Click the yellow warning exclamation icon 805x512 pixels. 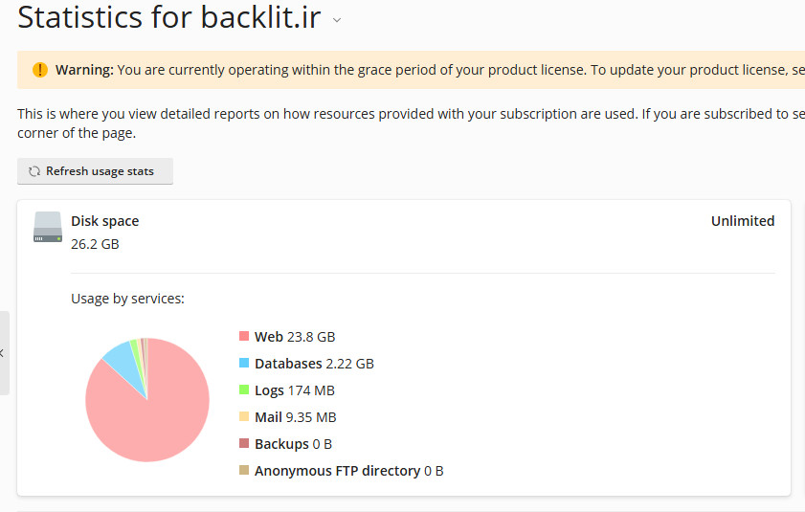pyautogui.click(x=39, y=70)
